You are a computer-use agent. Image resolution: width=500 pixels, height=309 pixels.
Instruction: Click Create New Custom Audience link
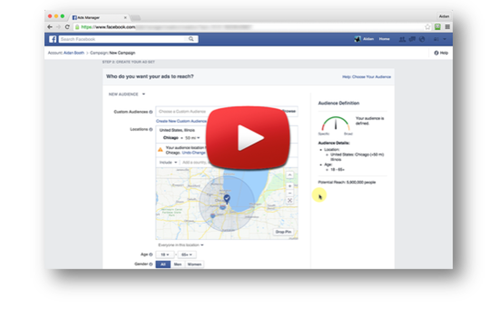(181, 121)
